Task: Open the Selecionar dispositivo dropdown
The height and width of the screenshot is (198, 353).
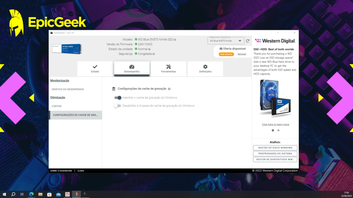Action: (226, 41)
